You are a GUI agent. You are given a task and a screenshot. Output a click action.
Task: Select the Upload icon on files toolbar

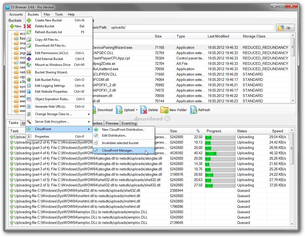119,110
